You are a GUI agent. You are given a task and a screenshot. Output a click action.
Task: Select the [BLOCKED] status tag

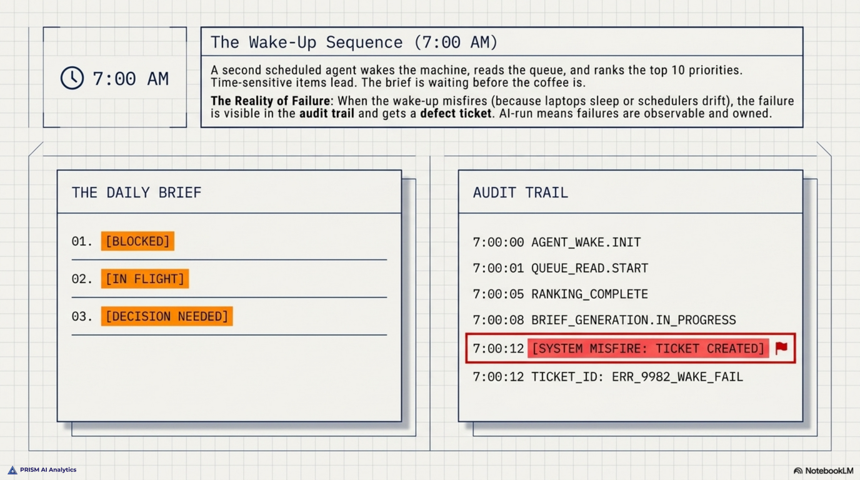pos(137,241)
